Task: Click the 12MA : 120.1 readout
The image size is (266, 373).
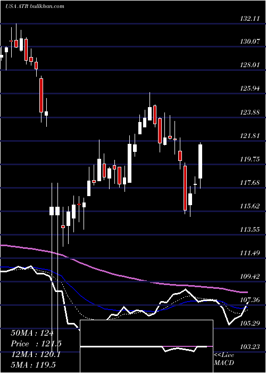Action: coord(36,354)
